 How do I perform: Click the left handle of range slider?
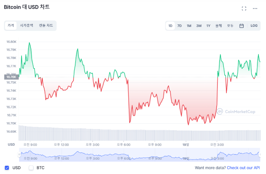19,155
